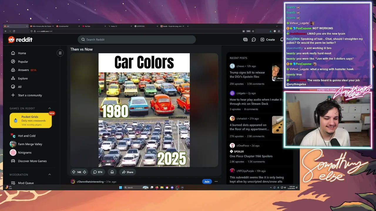Image resolution: width=376 pixels, height=211 pixels.
Task: Click the Reddit logo in the header
Action: (20, 40)
